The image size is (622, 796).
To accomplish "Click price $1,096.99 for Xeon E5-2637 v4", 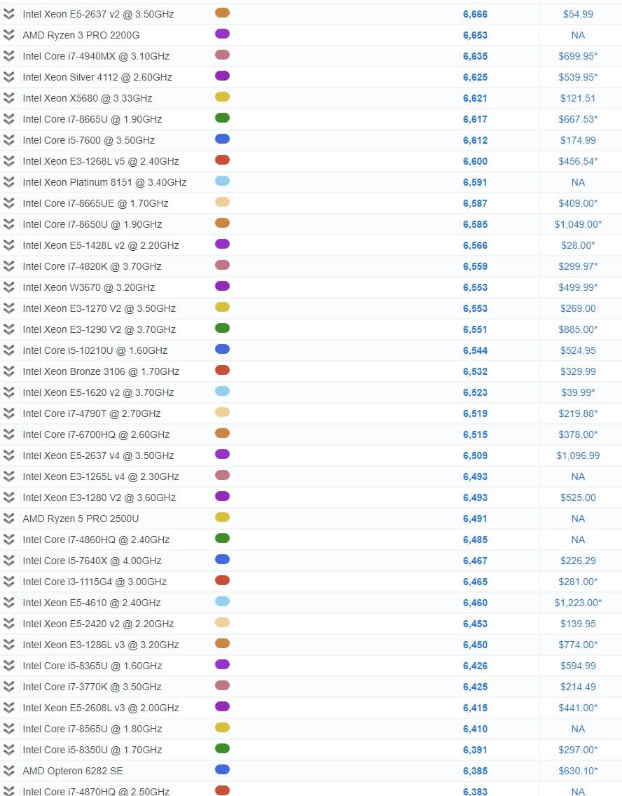I will [578, 455].
